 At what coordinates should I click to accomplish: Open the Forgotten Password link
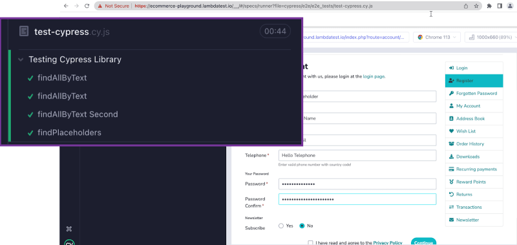[x=474, y=93]
